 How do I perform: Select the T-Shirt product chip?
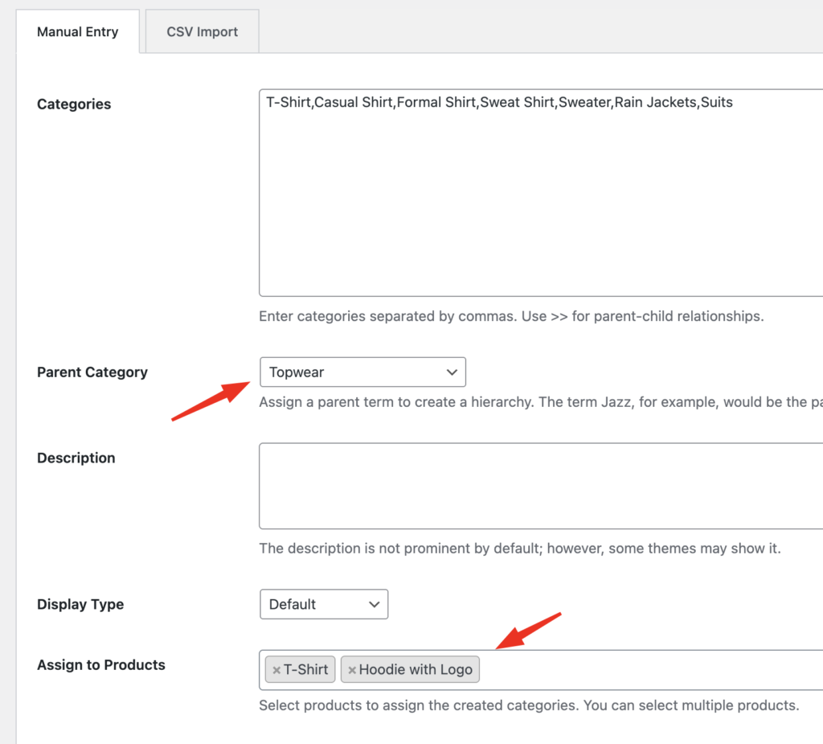click(x=301, y=669)
